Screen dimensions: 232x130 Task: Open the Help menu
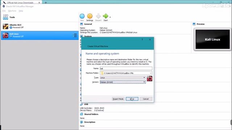(21, 11)
